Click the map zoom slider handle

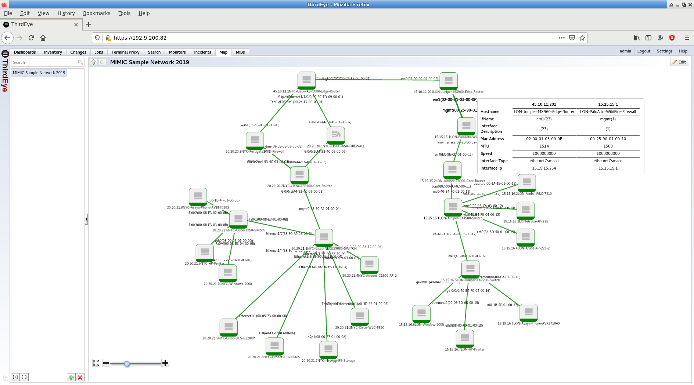point(127,363)
